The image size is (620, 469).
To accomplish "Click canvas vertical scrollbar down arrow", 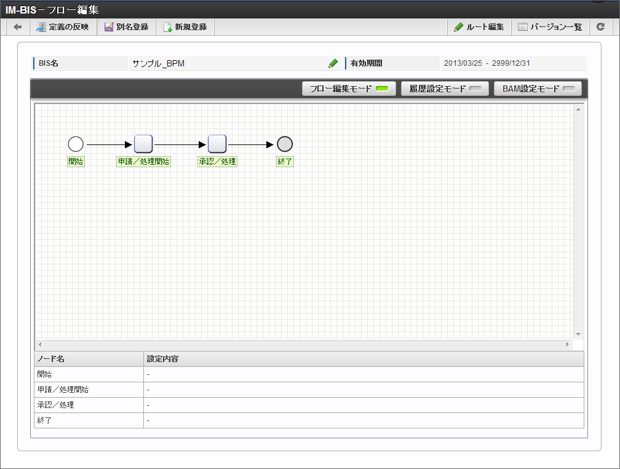I will pos(578,334).
